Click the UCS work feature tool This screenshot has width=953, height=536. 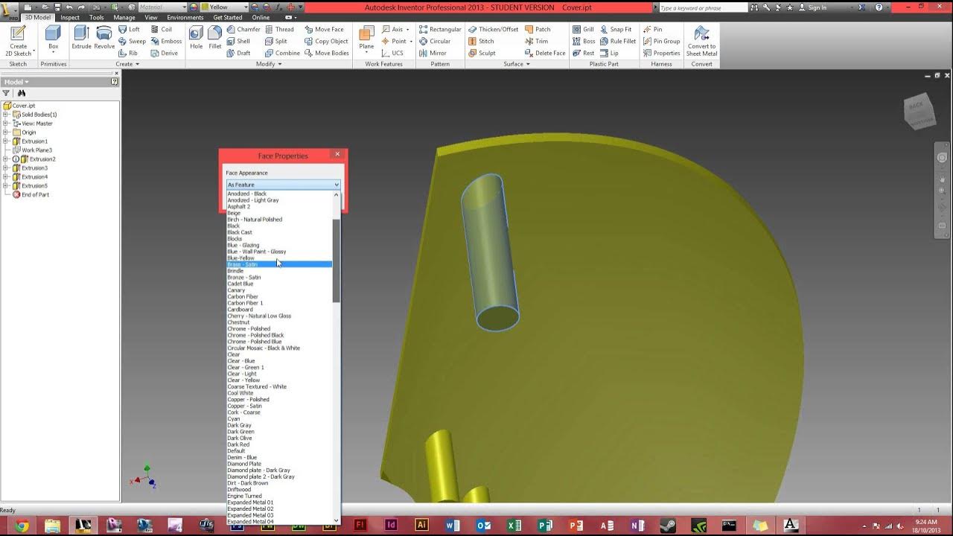[x=392, y=53]
